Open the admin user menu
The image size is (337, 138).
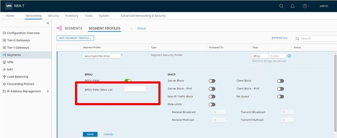tap(324, 6)
